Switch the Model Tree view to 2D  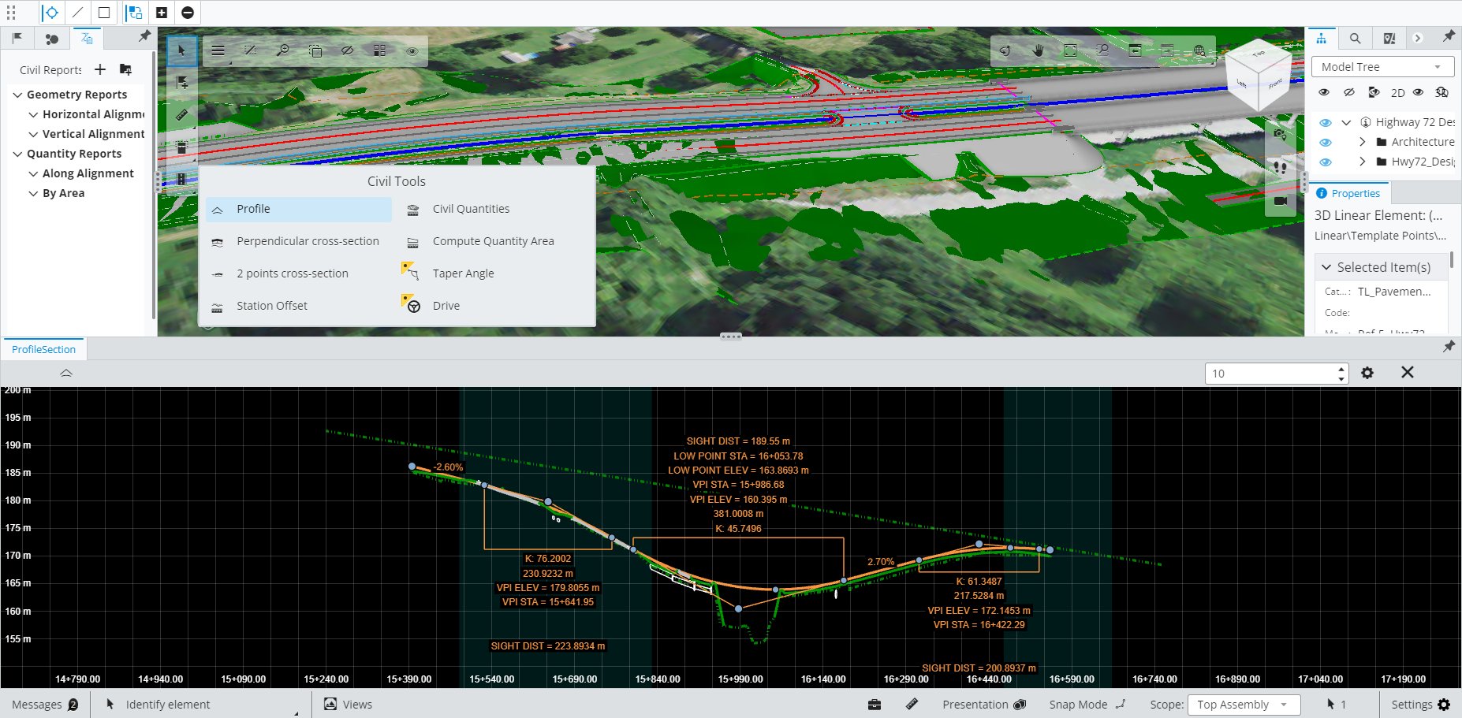click(x=1398, y=92)
